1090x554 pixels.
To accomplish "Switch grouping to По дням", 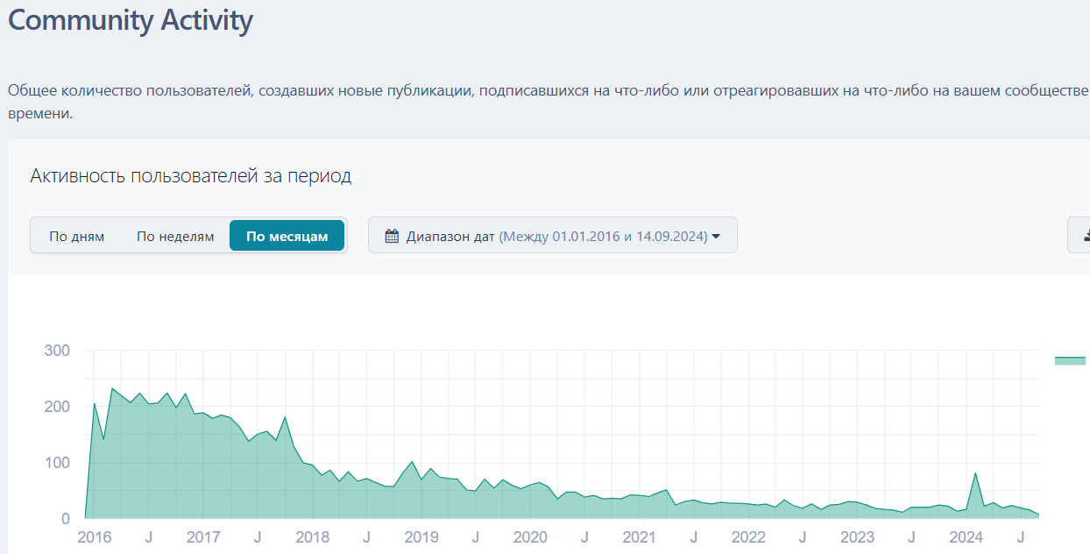I will [77, 236].
